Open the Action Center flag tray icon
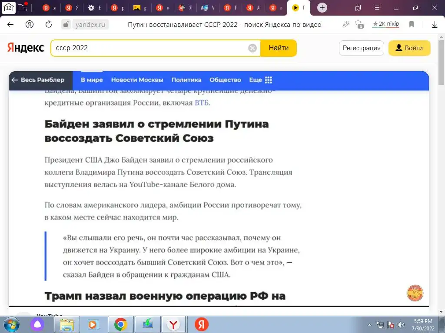 coord(391,325)
